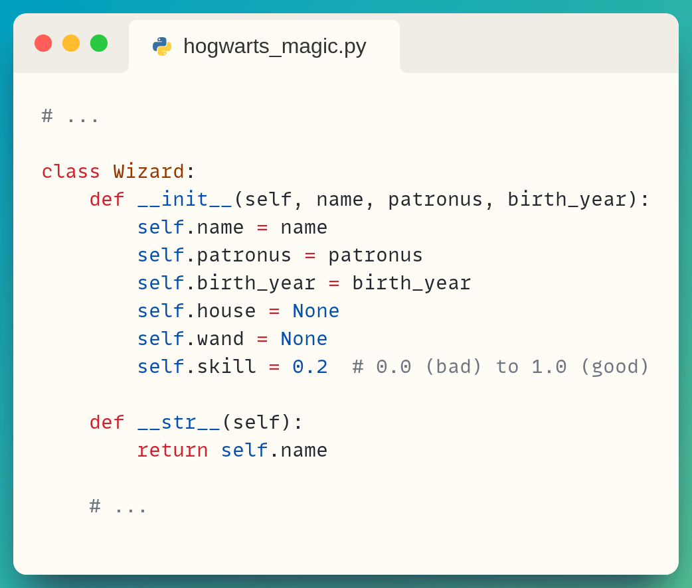Click the green maximize window button
This screenshot has width=692, height=588.
(x=99, y=43)
